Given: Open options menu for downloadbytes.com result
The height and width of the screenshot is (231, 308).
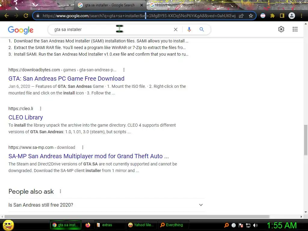Looking at the screenshot, I should (124, 70).
